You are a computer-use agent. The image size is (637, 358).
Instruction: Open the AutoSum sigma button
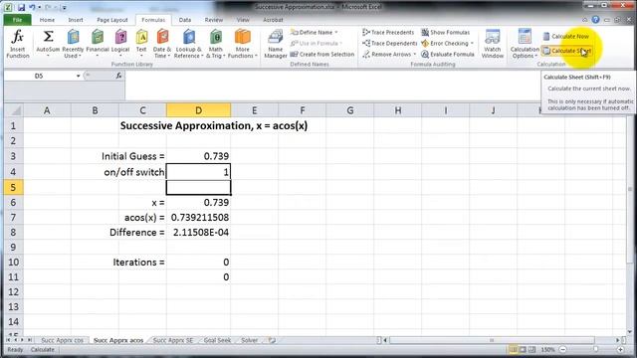pyautogui.click(x=48, y=44)
